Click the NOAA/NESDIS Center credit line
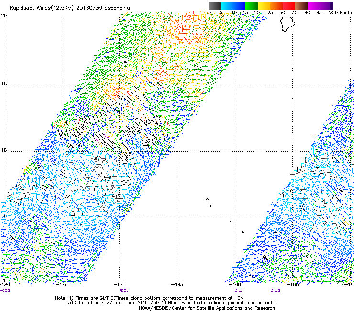354x311 pixels. click(207, 308)
